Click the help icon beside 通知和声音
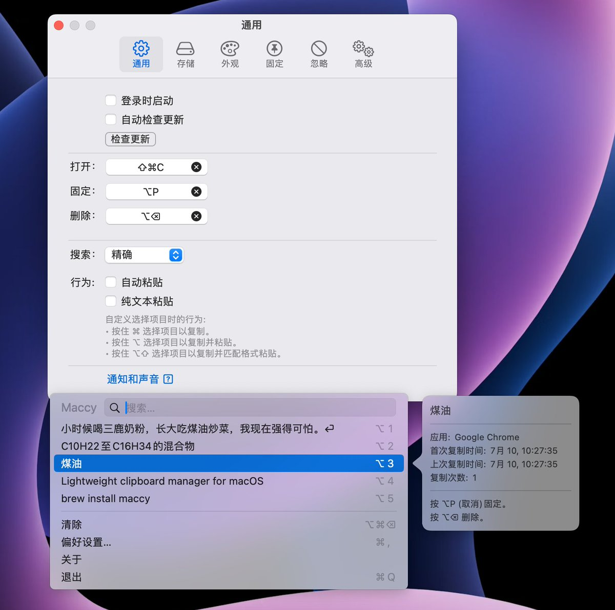 (x=168, y=379)
